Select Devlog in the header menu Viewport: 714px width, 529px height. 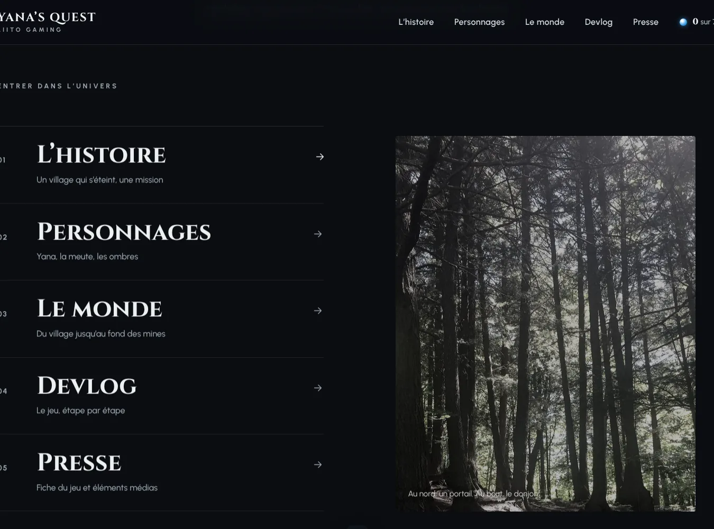click(598, 22)
